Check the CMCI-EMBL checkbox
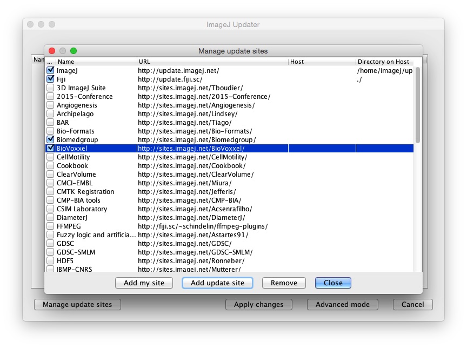Viewport: 467px width, 348px height. pyautogui.click(x=50, y=183)
